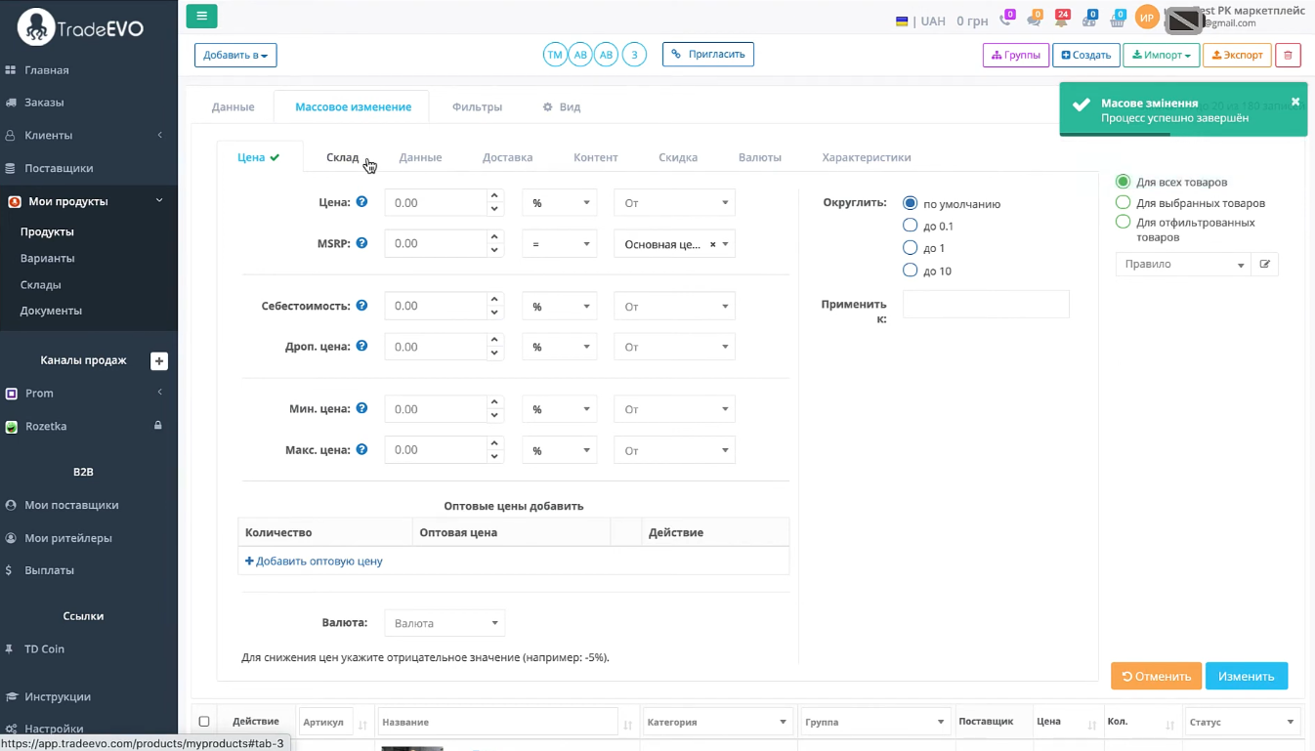Toggle the sidebar with the hamburger menu button
This screenshot has width=1315, height=751.
pyautogui.click(x=201, y=16)
